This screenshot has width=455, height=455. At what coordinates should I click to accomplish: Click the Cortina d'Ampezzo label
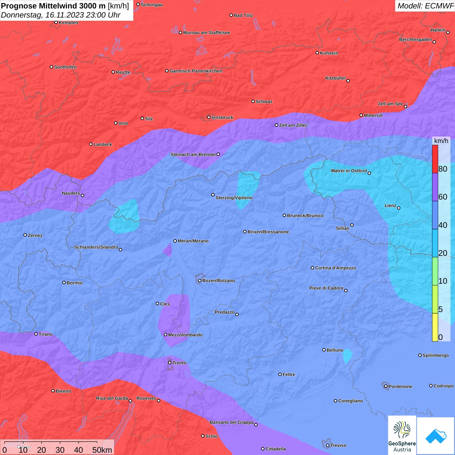[335, 268]
